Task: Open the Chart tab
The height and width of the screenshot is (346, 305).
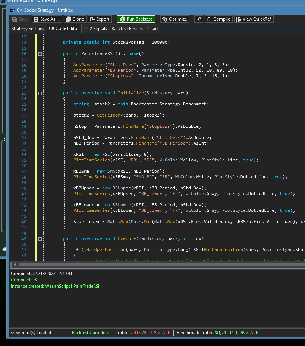Action: coord(152,29)
